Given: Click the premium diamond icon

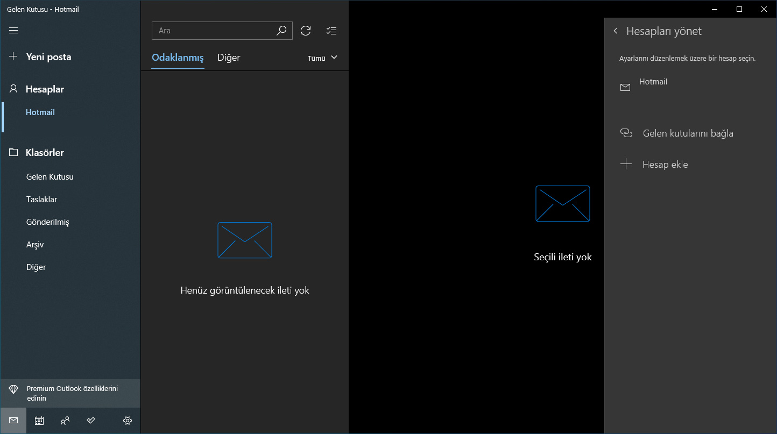Looking at the screenshot, I should click(13, 389).
